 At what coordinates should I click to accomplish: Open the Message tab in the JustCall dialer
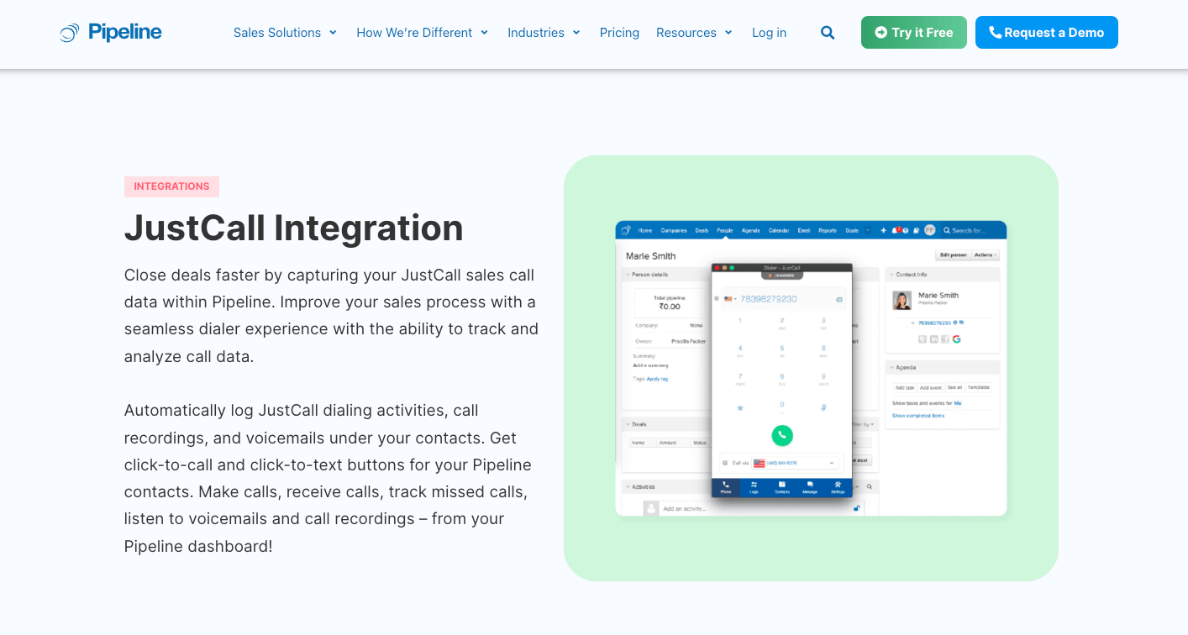point(810,488)
